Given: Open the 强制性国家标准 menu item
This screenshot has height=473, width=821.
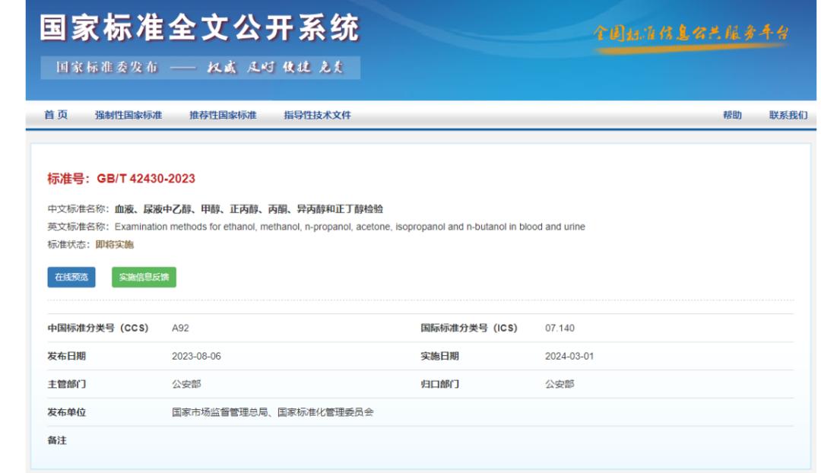Looking at the screenshot, I should pyautogui.click(x=128, y=116).
